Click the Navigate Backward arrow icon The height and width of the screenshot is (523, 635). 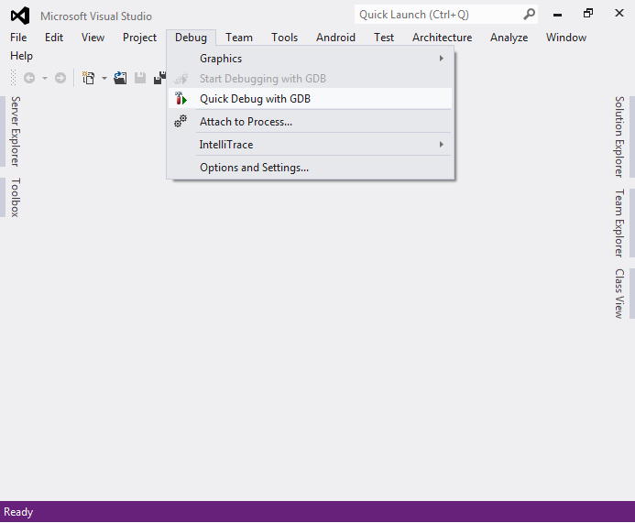29,78
